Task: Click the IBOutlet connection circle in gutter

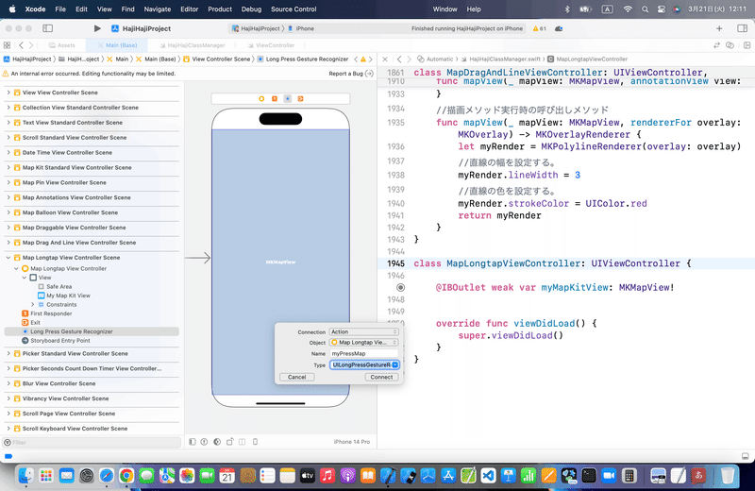Action: (400, 288)
